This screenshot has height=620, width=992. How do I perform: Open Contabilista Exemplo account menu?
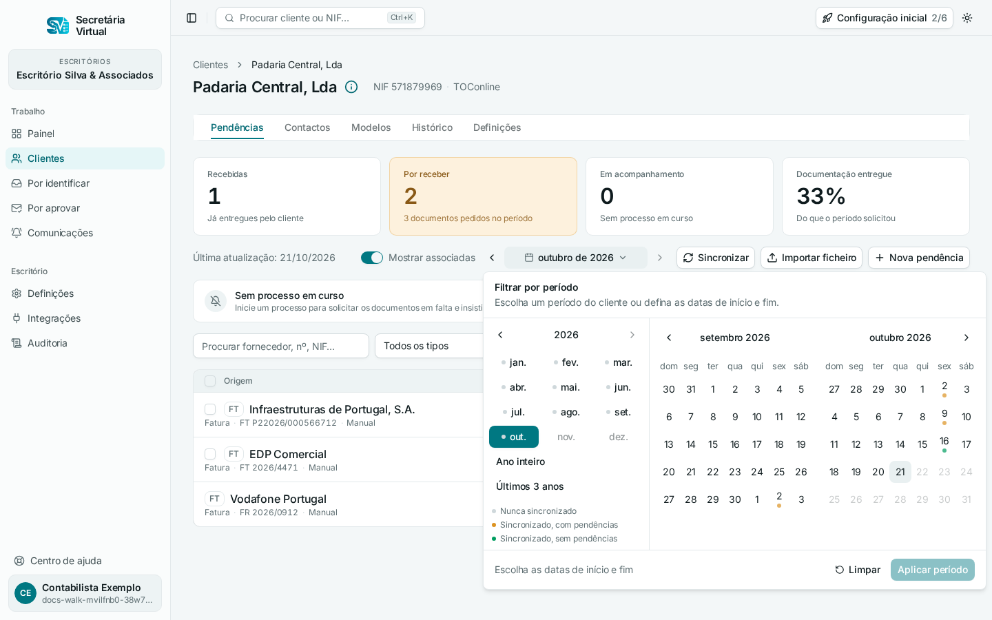[x=85, y=593]
